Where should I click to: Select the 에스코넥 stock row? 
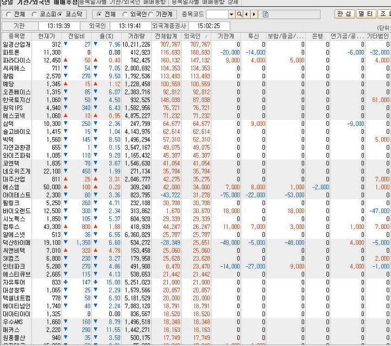pyautogui.click(x=195, y=116)
